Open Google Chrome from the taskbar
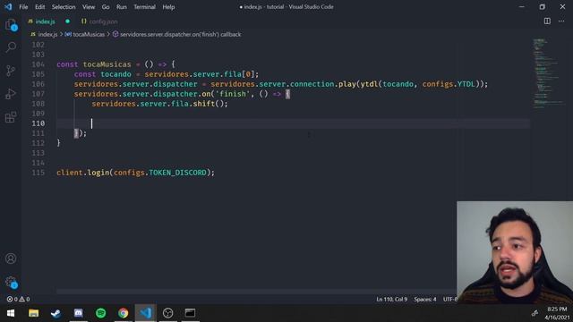 pos(124,313)
